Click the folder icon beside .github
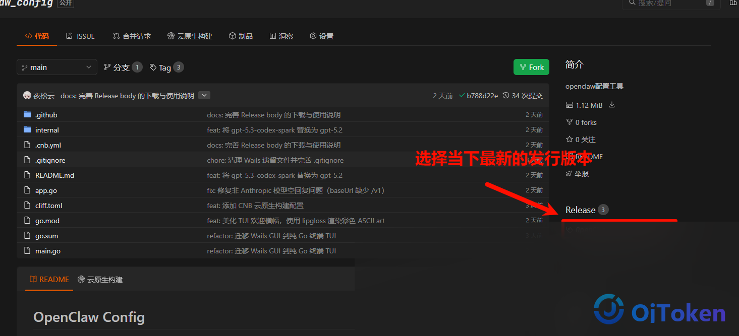739x336 pixels. (27, 115)
